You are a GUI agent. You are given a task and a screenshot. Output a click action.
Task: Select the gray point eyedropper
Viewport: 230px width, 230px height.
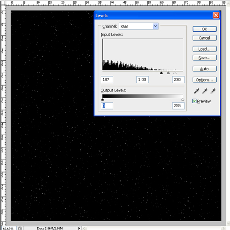click(205, 91)
